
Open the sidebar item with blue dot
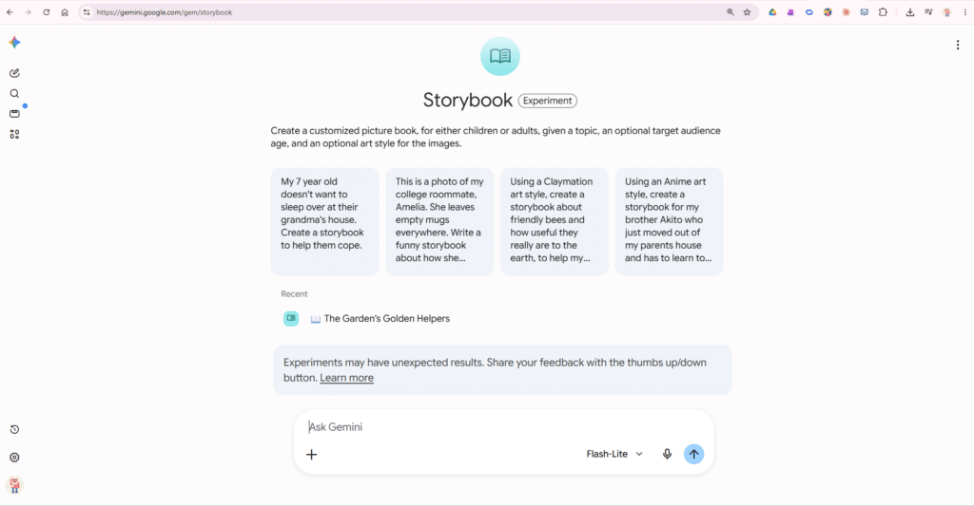(x=15, y=114)
